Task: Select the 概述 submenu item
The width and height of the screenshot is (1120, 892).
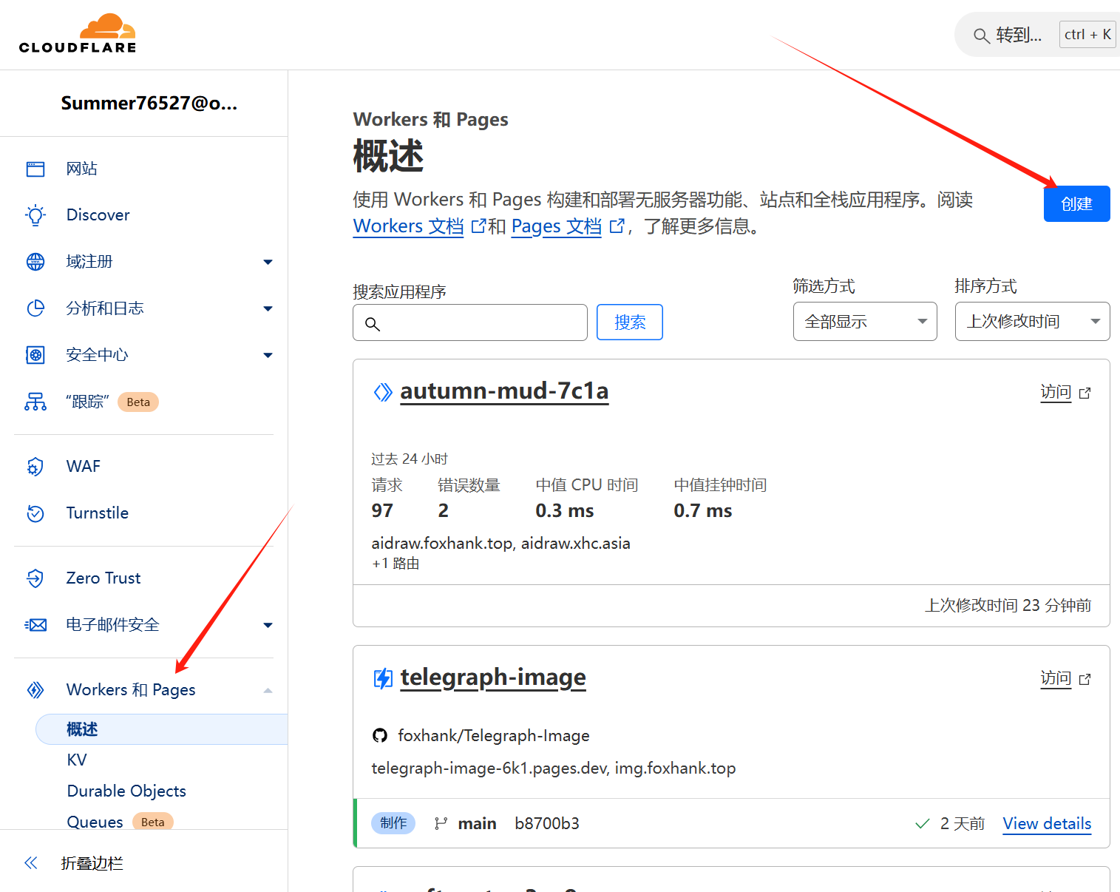Action: [x=161, y=729]
